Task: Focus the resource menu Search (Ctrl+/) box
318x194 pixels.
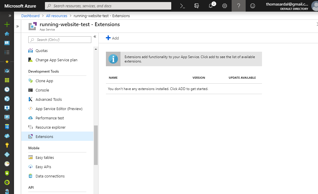Action: tap(60, 40)
